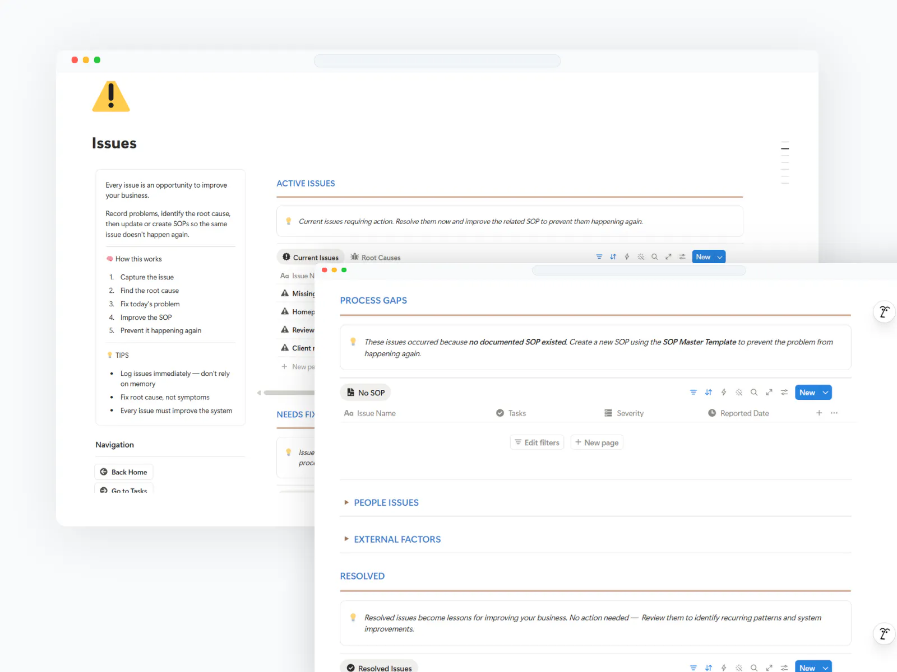The height and width of the screenshot is (672, 897).
Task: Open dropdown arrow on Active Issues New button
Action: pyautogui.click(x=720, y=257)
